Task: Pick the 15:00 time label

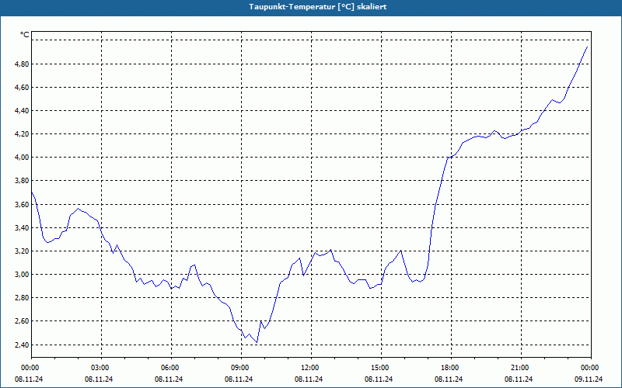Action: [x=379, y=368]
